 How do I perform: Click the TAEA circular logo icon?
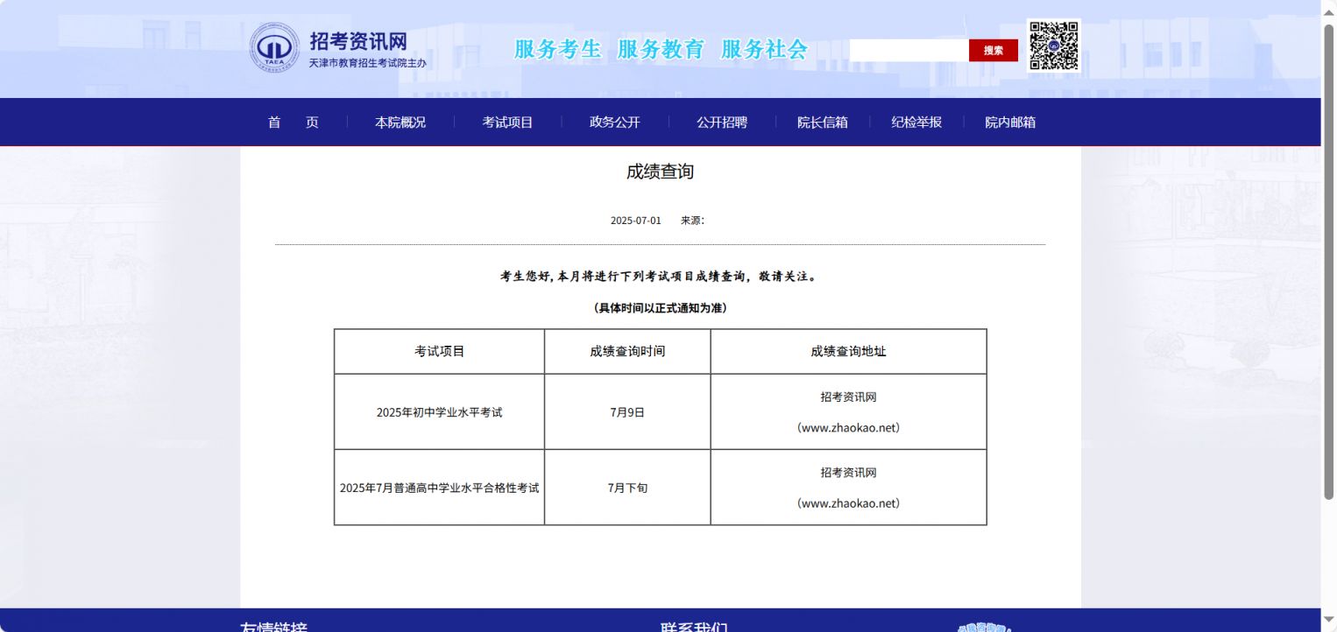274,47
